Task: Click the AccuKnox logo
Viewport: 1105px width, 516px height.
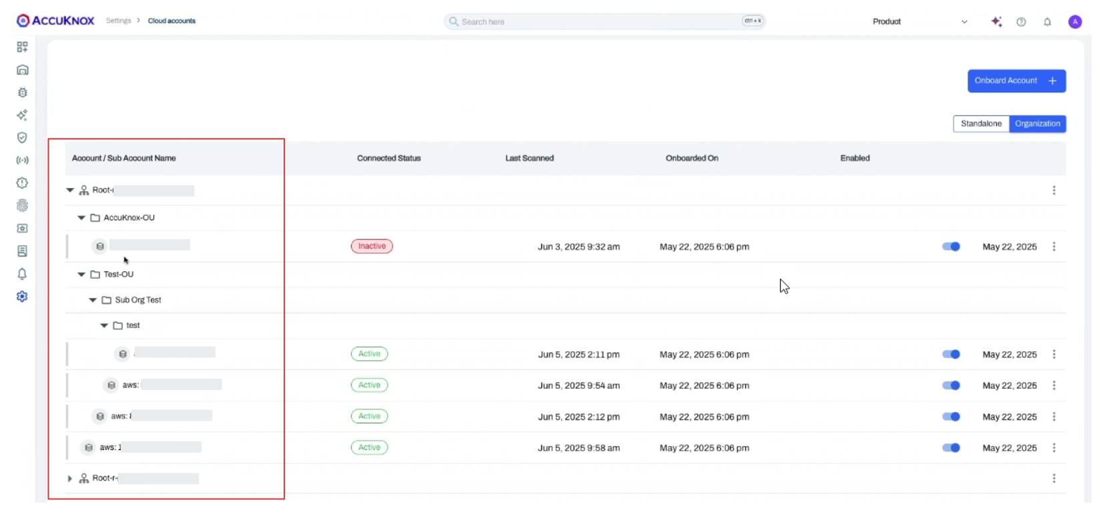Action: pos(55,21)
